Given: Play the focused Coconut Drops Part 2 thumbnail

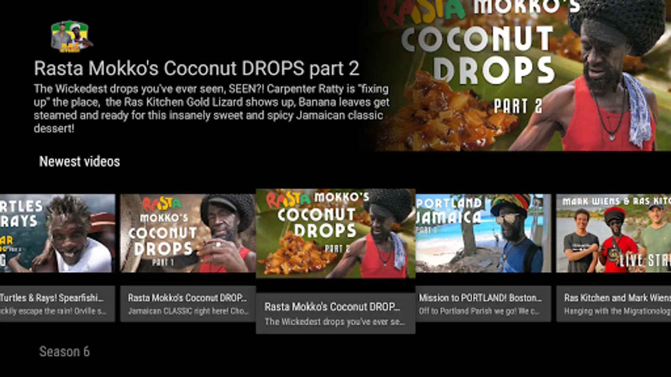Looking at the screenshot, I should [335, 233].
